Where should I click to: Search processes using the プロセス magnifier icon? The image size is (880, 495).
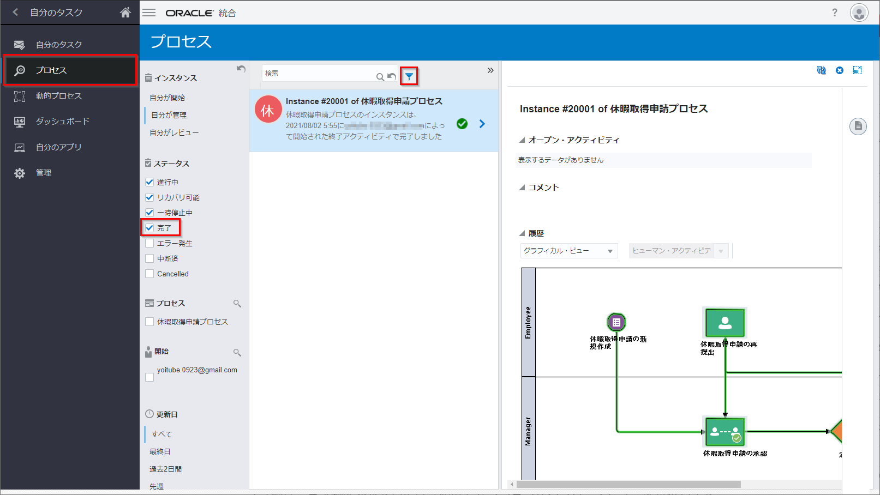pos(237,304)
